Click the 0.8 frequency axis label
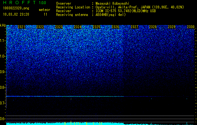 click(3, 87)
